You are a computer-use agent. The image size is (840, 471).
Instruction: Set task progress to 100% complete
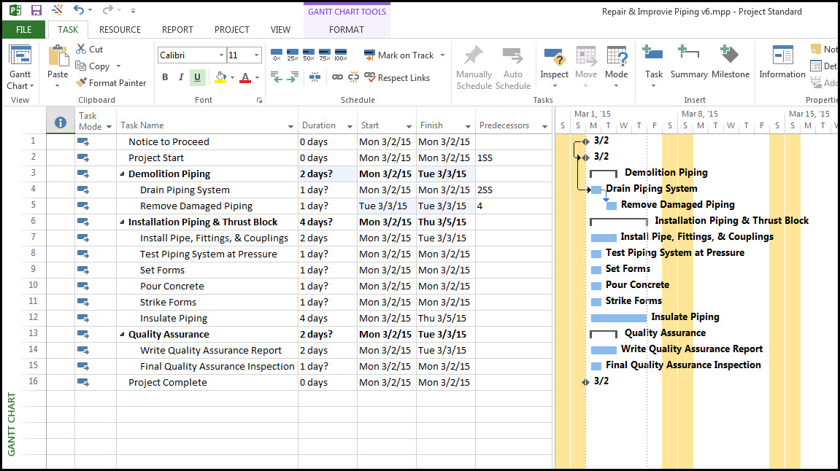coord(340,54)
